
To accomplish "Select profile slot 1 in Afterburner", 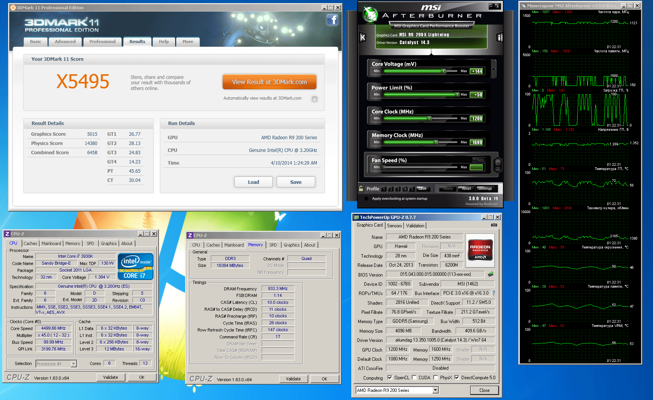I will (x=384, y=189).
